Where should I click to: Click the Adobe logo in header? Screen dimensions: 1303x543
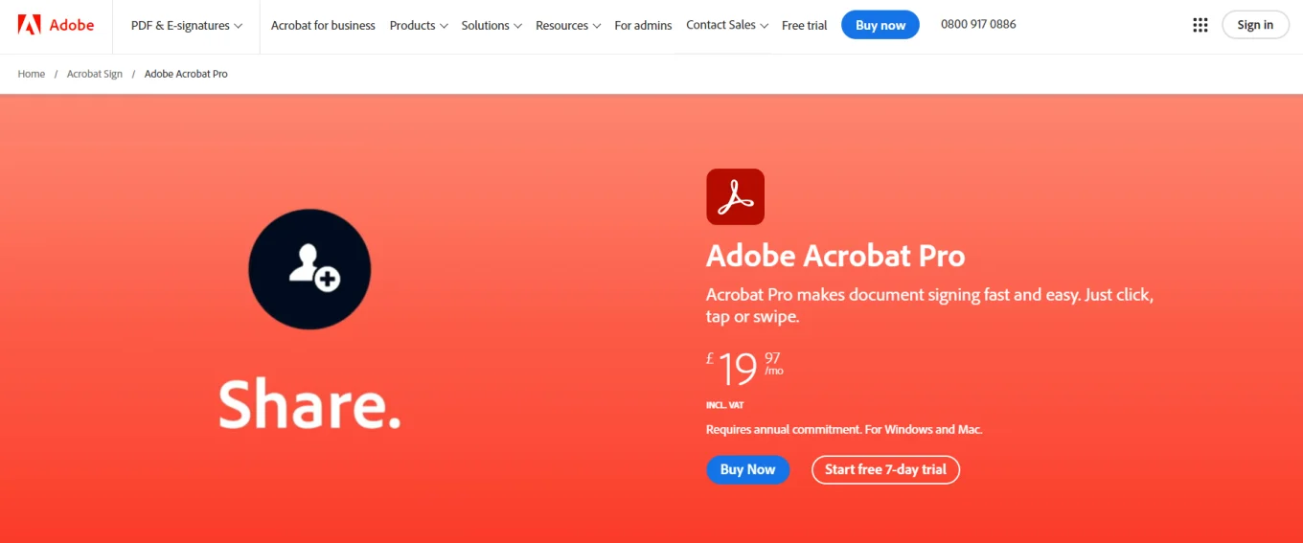point(56,25)
